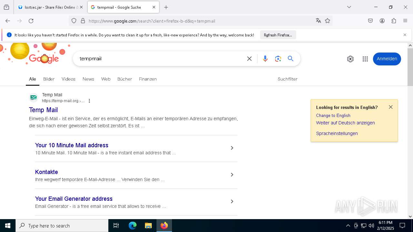Click the Anmelden sign-in button
Screen dimensions: 413x232
click(x=387, y=59)
